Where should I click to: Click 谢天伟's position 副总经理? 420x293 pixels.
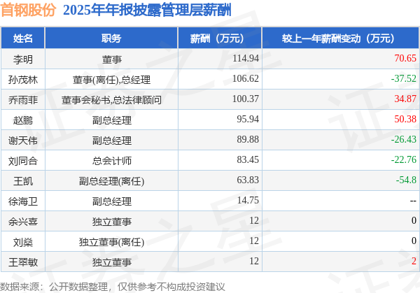(x=112, y=141)
